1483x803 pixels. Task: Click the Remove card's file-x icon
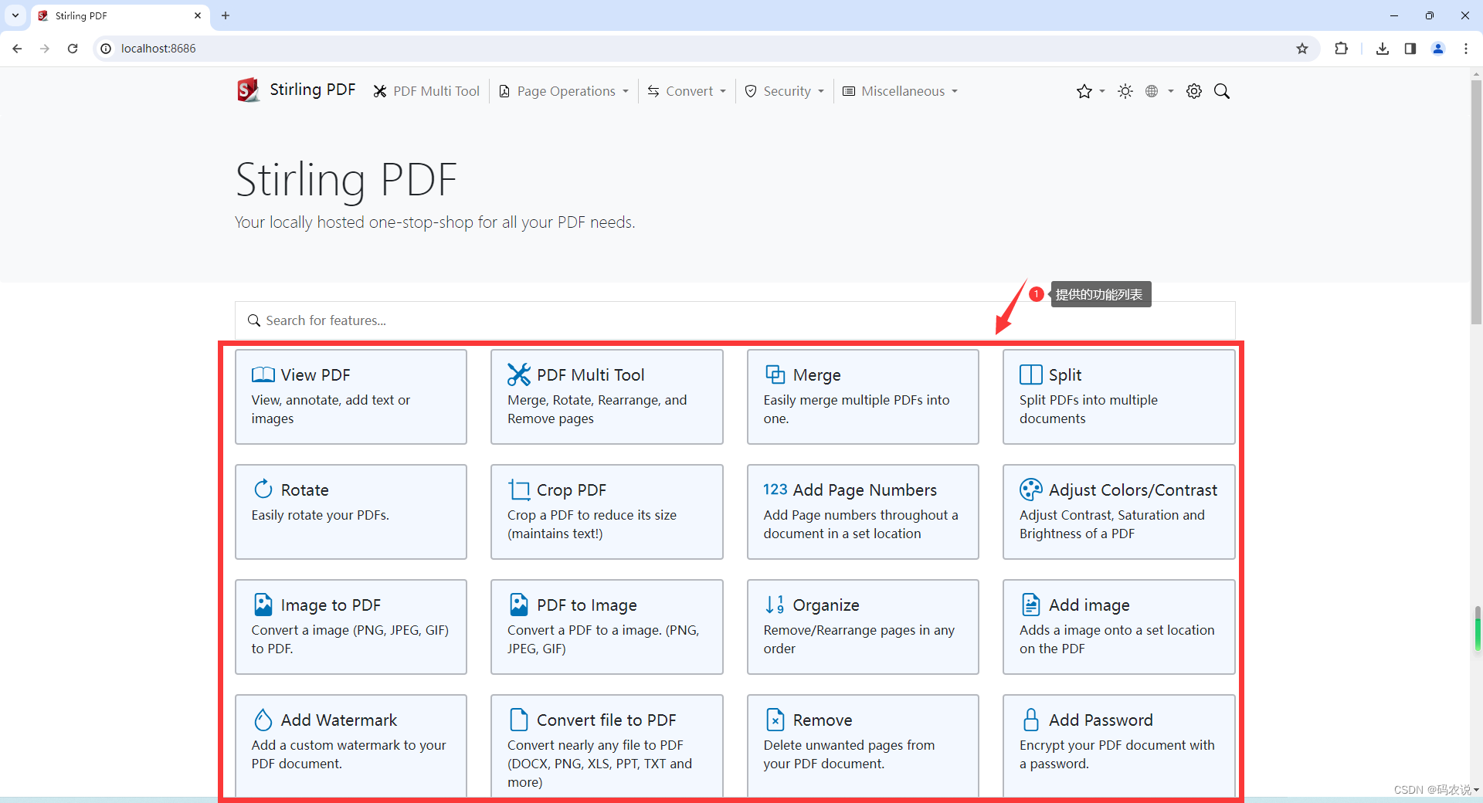(775, 720)
